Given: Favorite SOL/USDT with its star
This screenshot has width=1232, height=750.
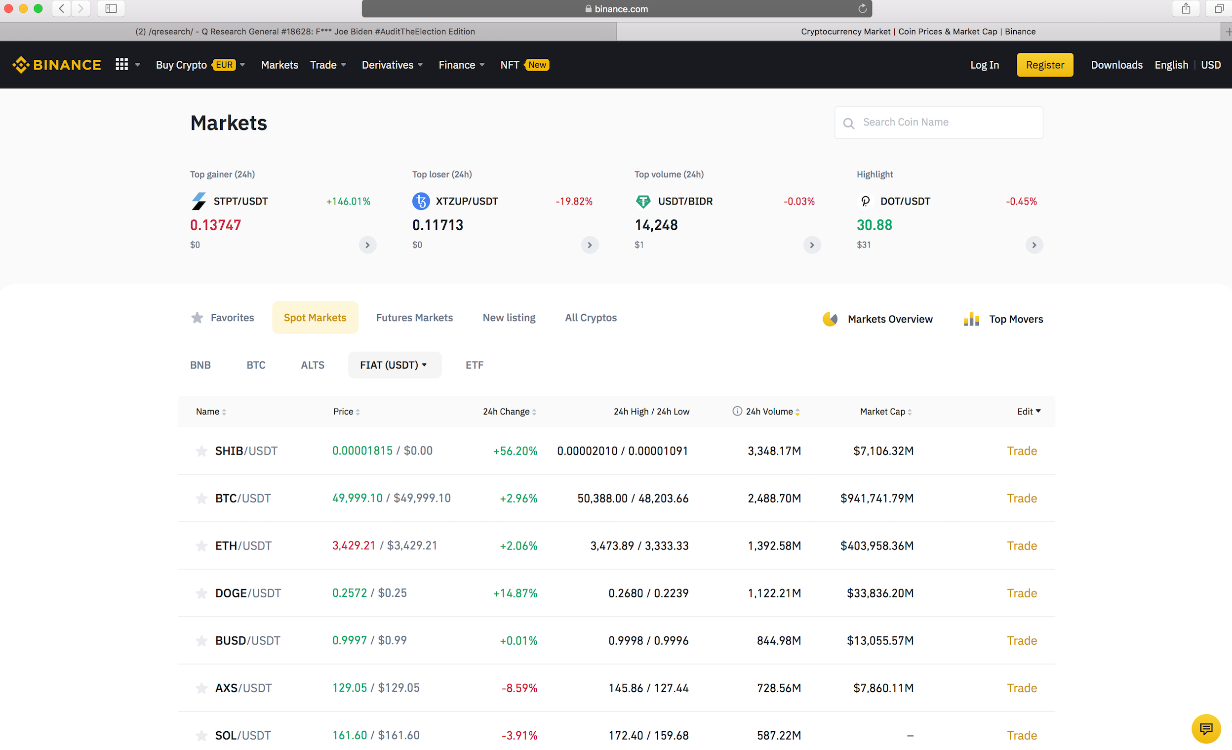Looking at the screenshot, I should [x=201, y=736].
